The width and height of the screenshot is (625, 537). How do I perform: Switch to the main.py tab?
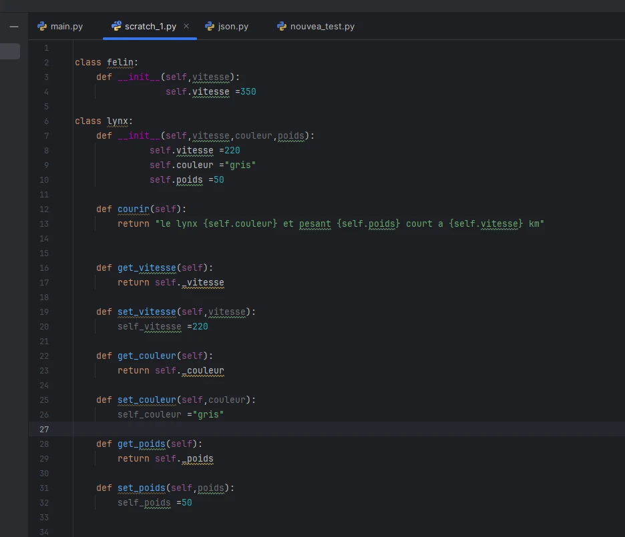[67, 27]
